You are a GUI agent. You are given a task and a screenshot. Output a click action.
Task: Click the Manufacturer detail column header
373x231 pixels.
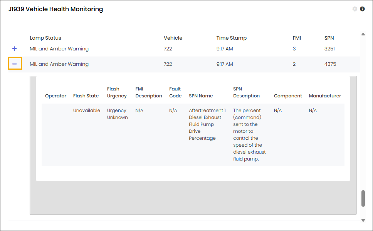pos(325,96)
